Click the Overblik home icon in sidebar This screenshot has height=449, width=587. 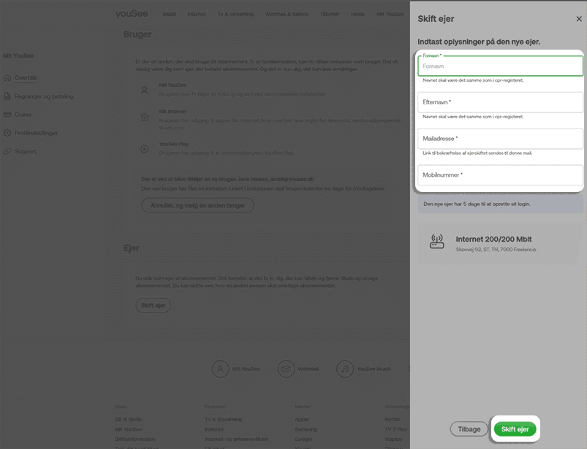click(x=7, y=77)
